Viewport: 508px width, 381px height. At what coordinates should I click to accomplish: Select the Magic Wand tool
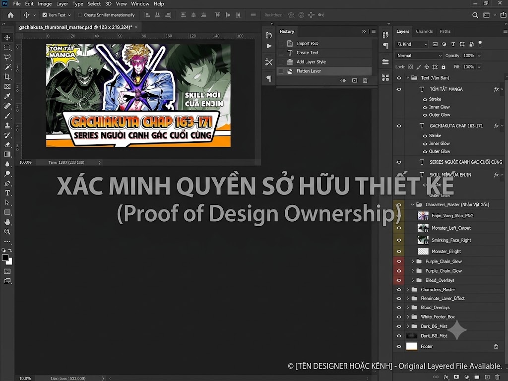[x=7, y=67]
